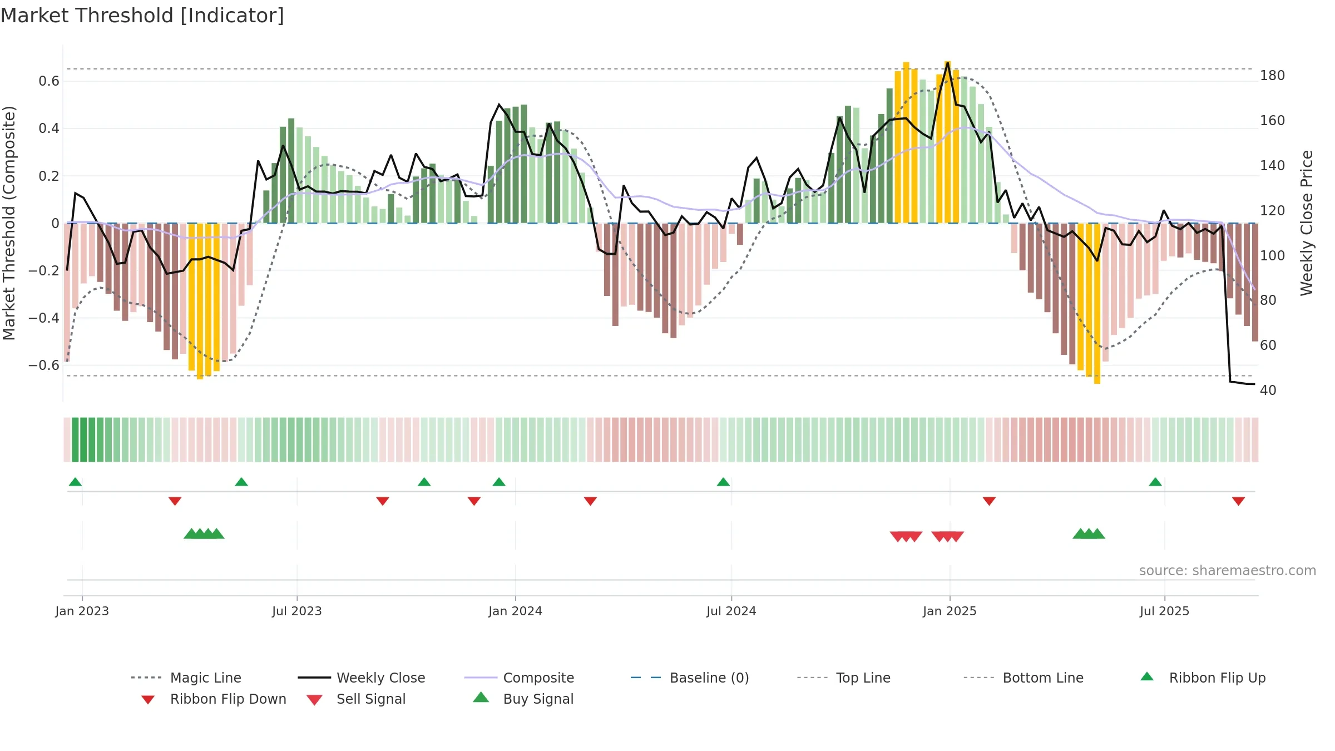Click the Jan 2024 x-axis label
The width and height of the screenshot is (1335, 751).
pyautogui.click(x=516, y=611)
